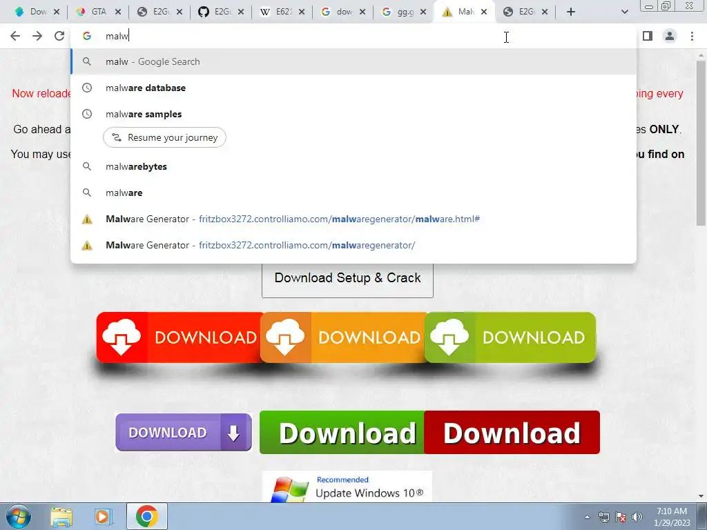707x530 pixels.
Task: Select 'malware samples' history suggestion
Action: click(353, 114)
